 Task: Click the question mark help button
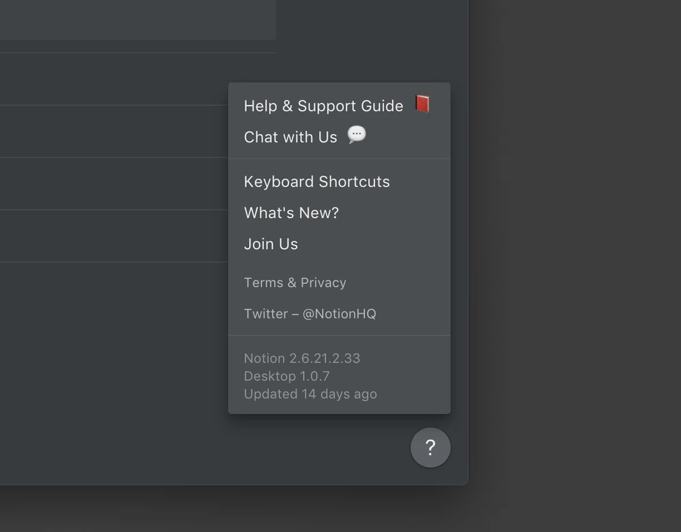point(431,447)
